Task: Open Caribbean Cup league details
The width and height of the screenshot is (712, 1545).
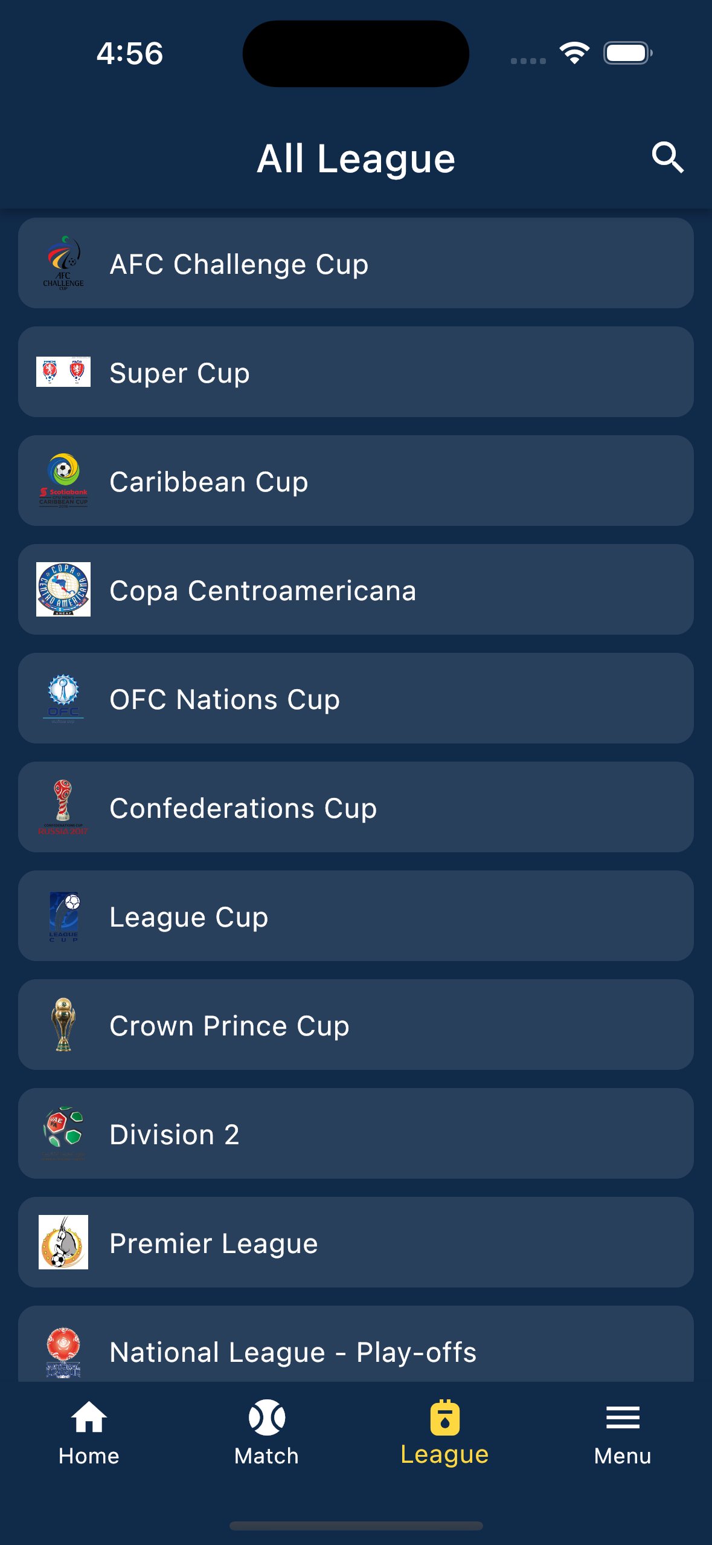Action: 356,481
